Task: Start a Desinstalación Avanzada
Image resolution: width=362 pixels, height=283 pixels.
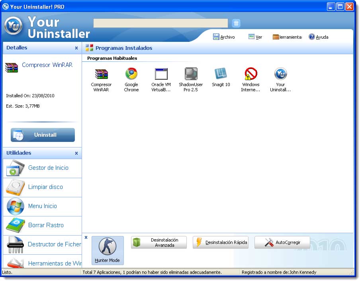Action: click(158, 242)
